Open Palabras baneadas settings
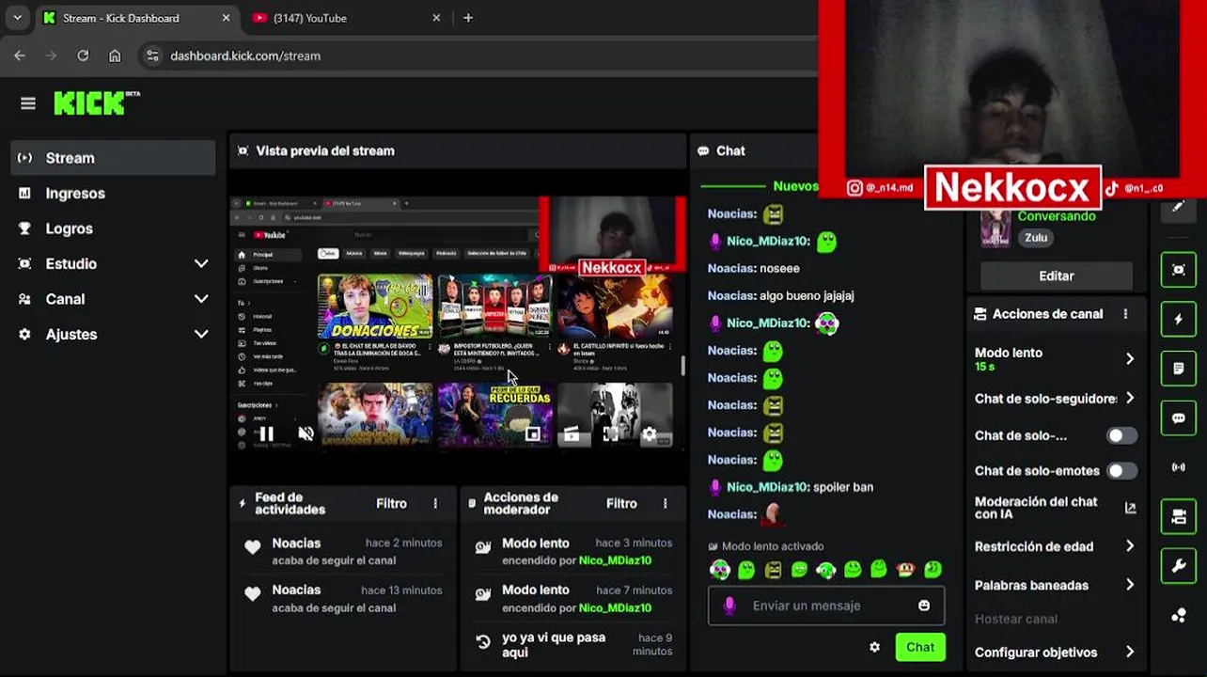 click(1055, 585)
